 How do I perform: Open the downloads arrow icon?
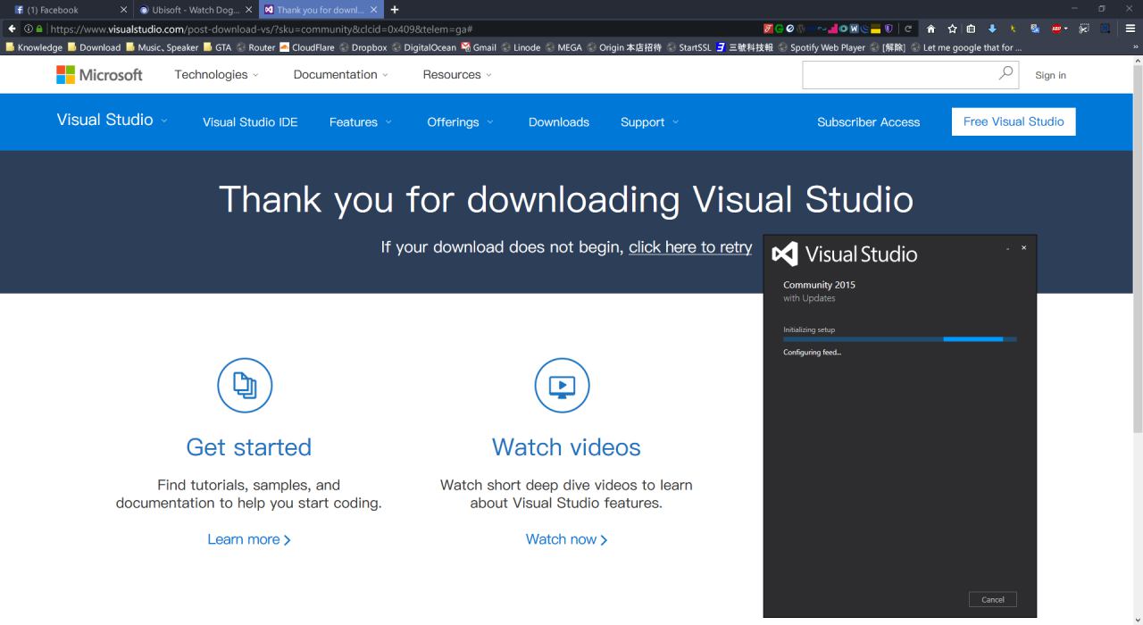pos(992,29)
